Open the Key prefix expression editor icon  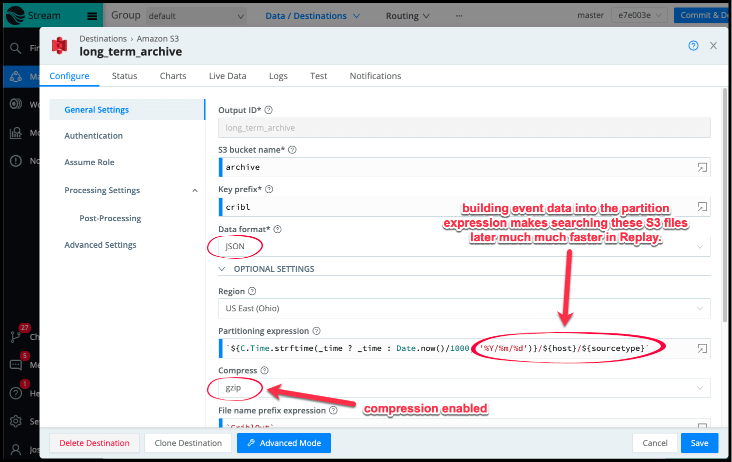coord(702,207)
